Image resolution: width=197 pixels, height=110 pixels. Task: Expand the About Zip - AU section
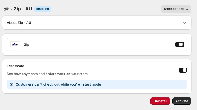click(x=97, y=23)
